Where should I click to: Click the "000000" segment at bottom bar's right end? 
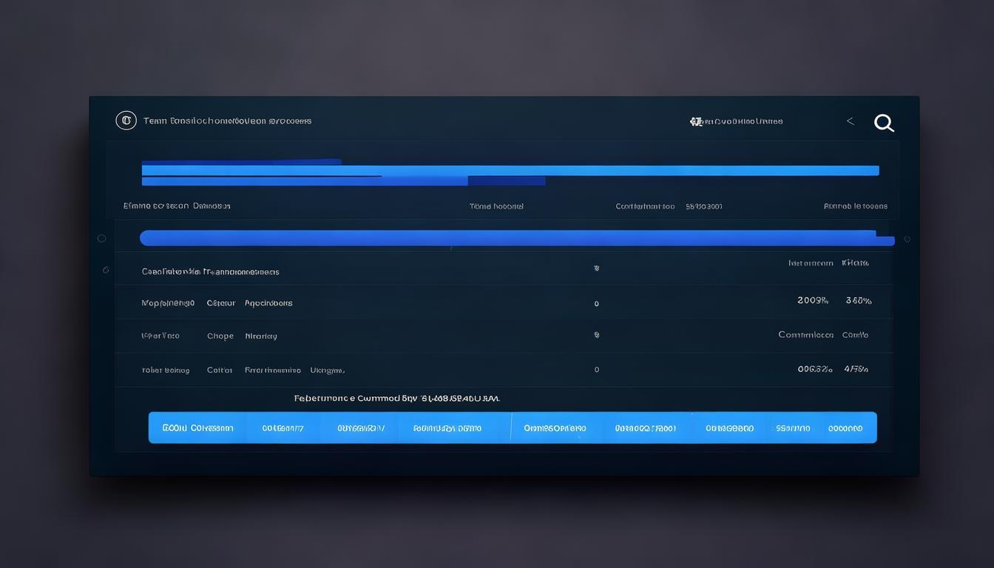click(x=845, y=428)
